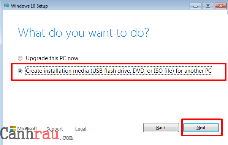Click the red 'rau' letters of the watermark

coord(46,134)
